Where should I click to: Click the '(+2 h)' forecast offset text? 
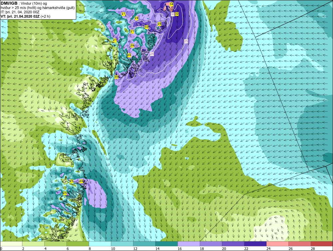point(46,16)
